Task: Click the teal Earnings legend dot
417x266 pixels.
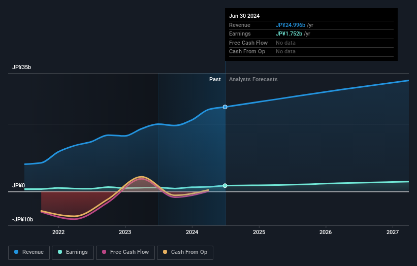Action: point(60,252)
